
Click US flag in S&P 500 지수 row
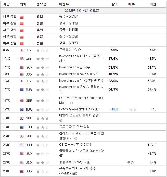(22, 74)
